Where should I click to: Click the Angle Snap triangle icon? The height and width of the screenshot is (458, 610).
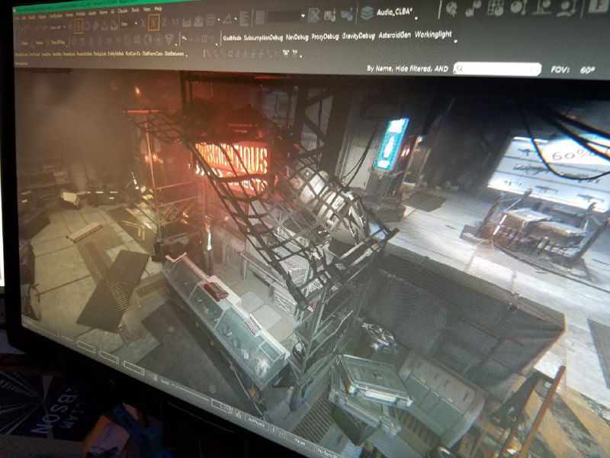pos(227,18)
